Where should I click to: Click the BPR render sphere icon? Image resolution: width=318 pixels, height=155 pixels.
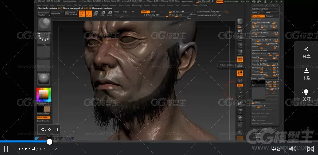click(x=240, y=22)
